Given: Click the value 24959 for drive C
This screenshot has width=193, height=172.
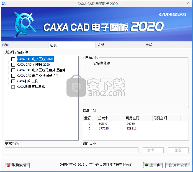Looking at the screenshot, I should (131, 124).
